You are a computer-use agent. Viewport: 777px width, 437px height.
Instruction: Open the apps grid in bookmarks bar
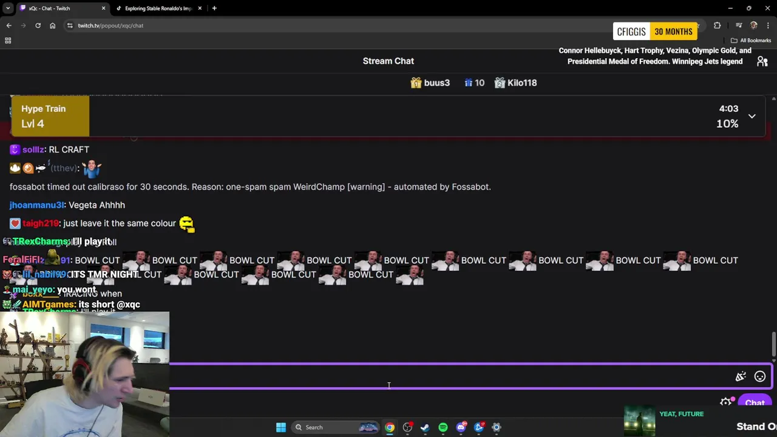coord(8,41)
